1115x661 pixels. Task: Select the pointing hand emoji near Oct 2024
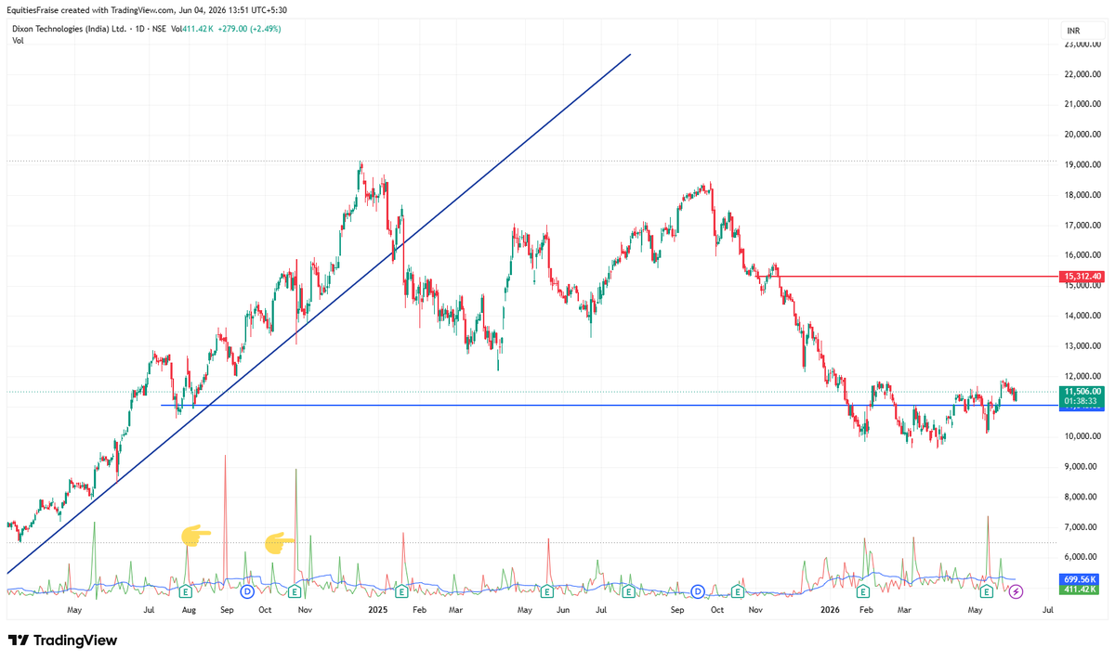[281, 543]
